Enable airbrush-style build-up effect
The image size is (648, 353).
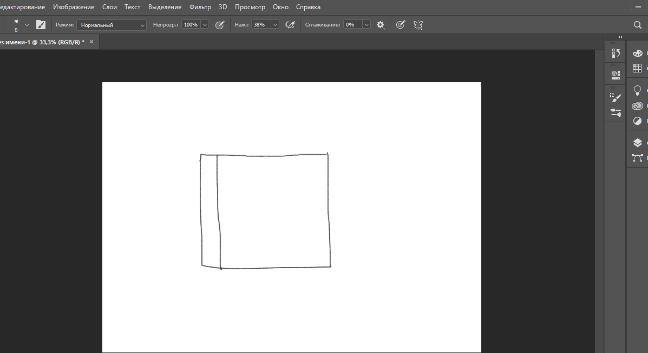(x=290, y=25)
